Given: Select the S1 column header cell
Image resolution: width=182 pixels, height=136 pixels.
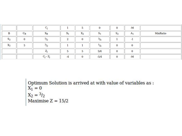Looking at the screenshot, I should click(100, 34).
